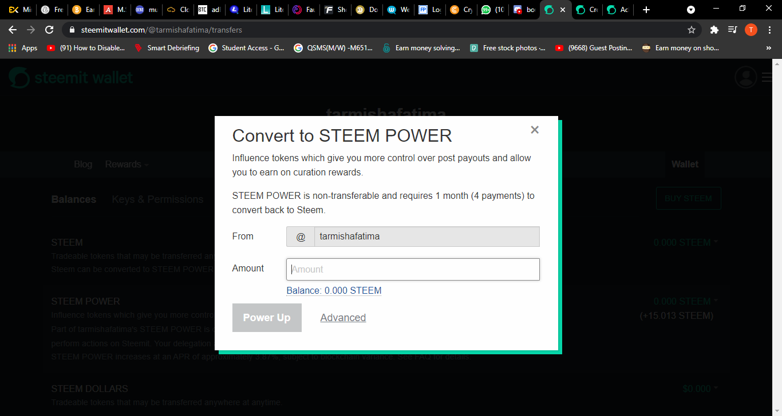Open the media controls icon
Viewport: 782px width, 416px height.
point(732,30)
